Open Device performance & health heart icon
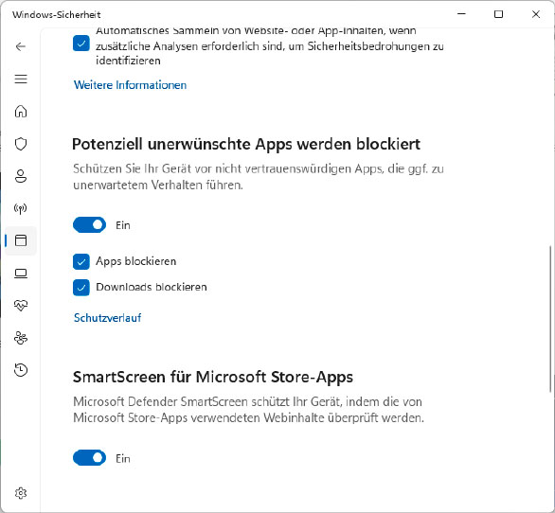The image size is (555, 513). pos(21,306)
